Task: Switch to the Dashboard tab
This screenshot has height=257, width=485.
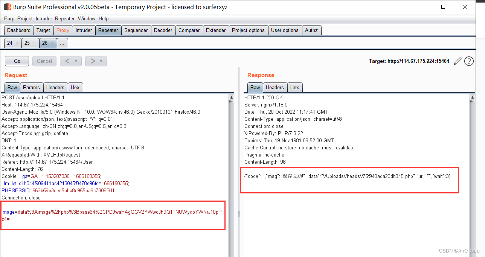Action: [x=19, y=30]
